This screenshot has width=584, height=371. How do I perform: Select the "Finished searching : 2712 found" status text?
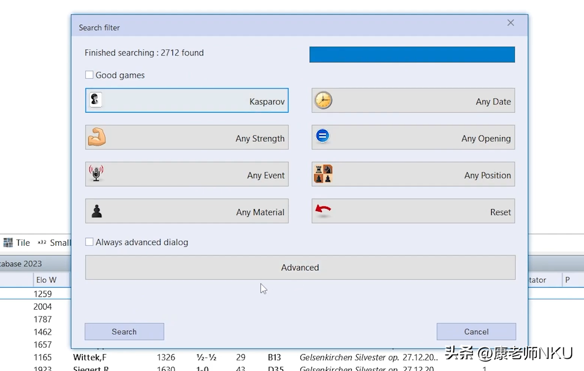click(144, 53)
